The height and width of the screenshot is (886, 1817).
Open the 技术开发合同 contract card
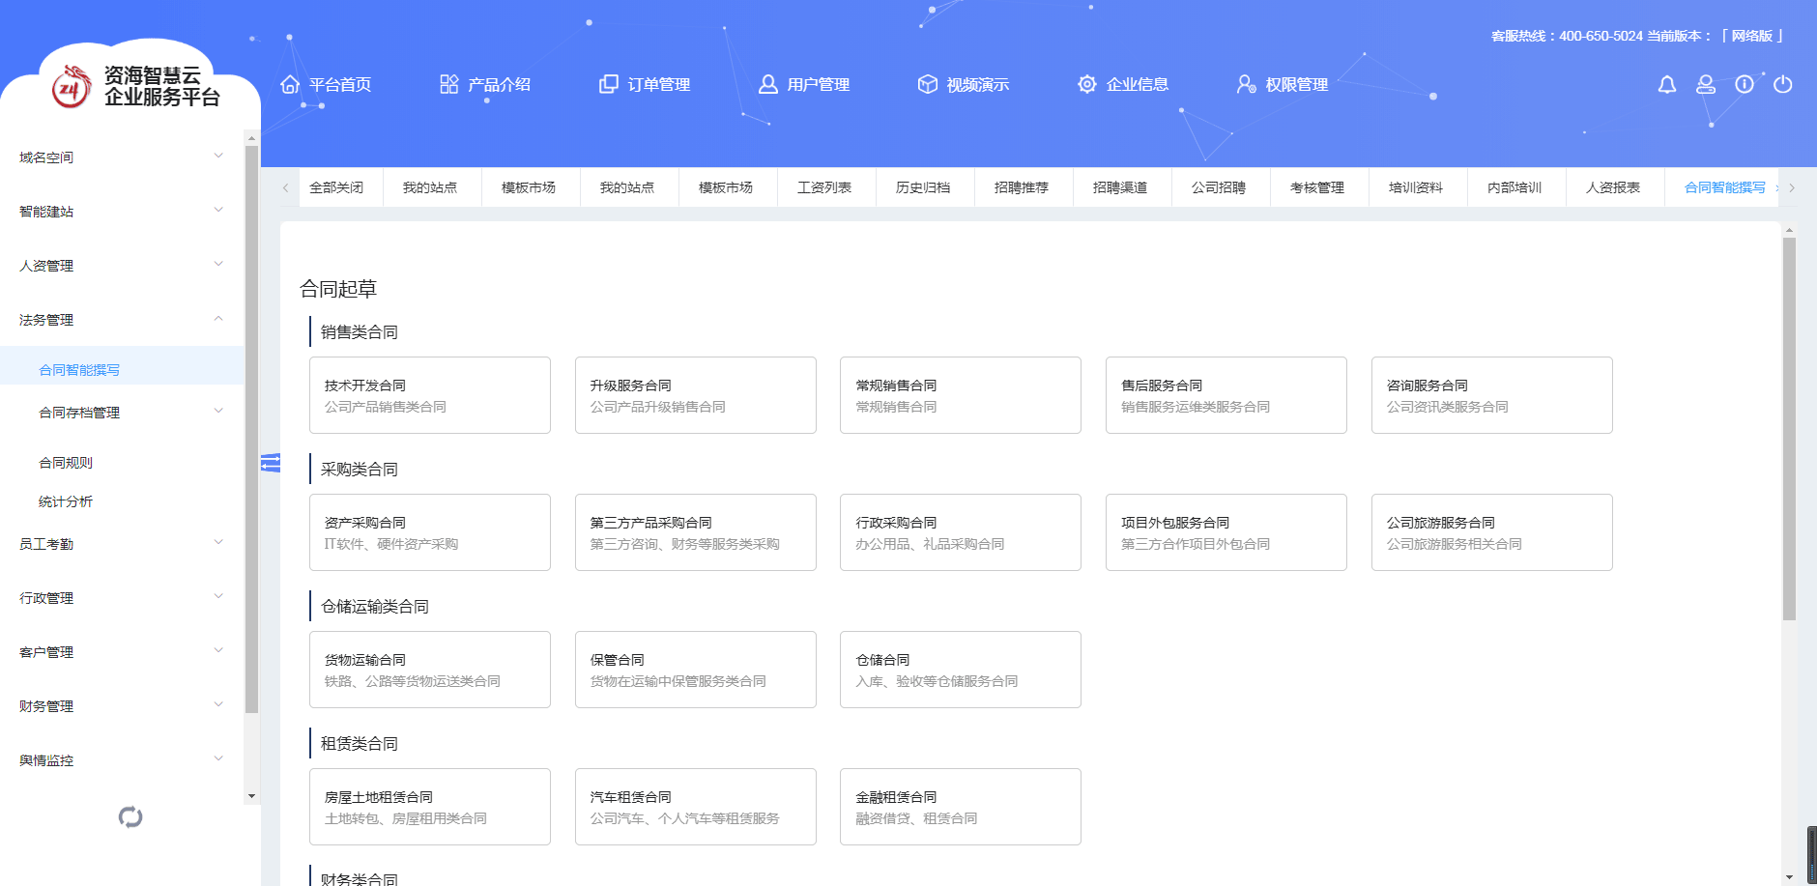tap(430, 395)
